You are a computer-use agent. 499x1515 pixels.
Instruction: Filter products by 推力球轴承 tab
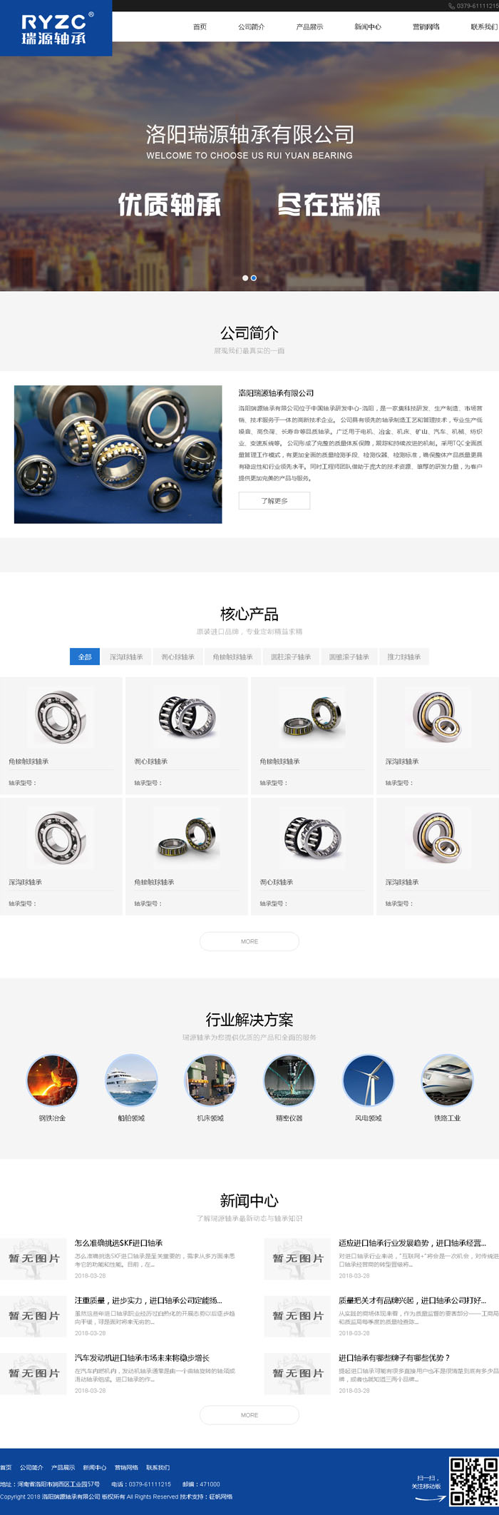(x=404, y=657)
